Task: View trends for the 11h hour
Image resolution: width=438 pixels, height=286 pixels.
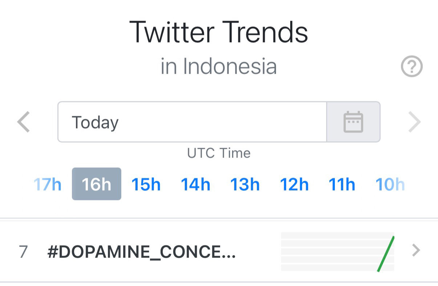Action: point(342,184)
